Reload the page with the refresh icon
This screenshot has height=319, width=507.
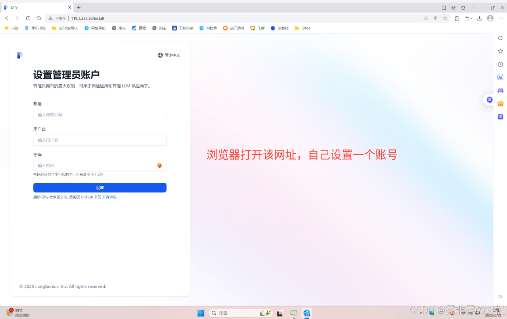tap(28, 18)
